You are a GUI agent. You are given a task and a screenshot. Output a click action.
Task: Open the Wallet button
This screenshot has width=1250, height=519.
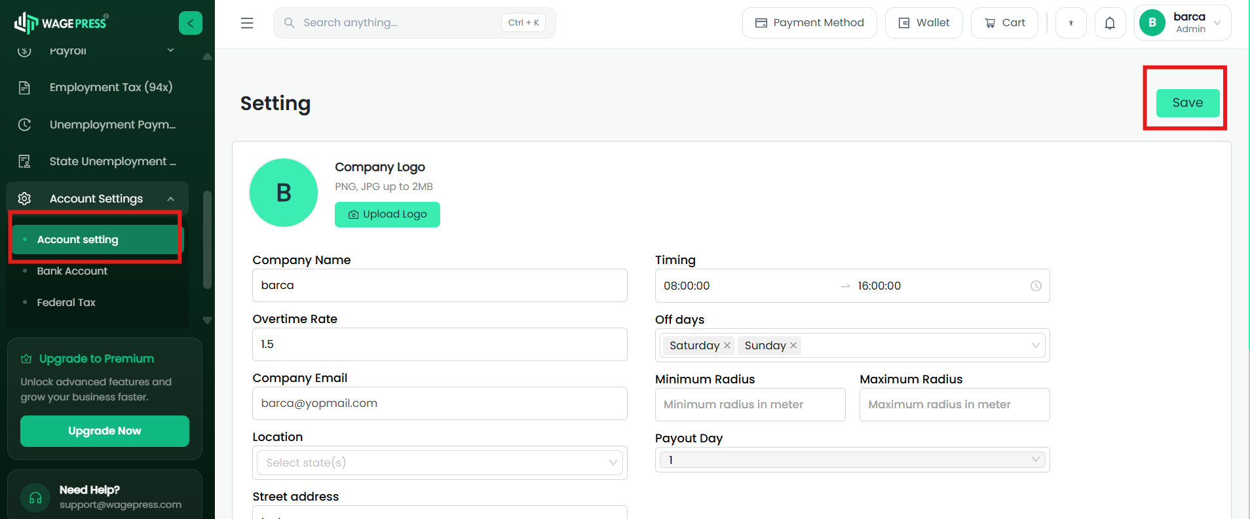coord(924,23)
